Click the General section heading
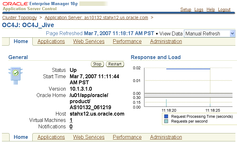Screen dimensions: 237x143 [x=18, y=57]
